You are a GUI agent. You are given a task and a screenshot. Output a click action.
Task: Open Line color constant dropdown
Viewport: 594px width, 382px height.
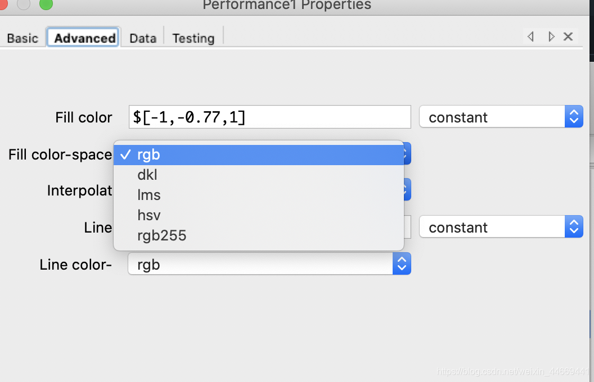(501, 228)
